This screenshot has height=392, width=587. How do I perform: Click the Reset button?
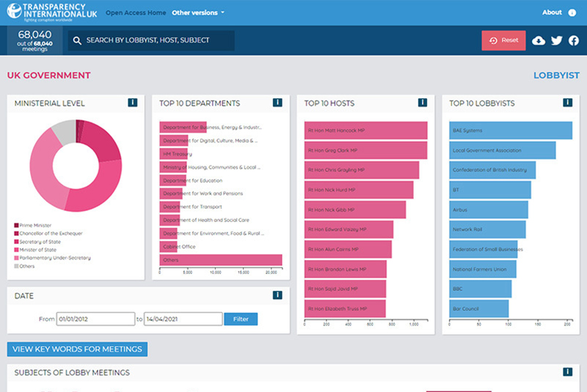pyautogui.click(x=503, y=40)
